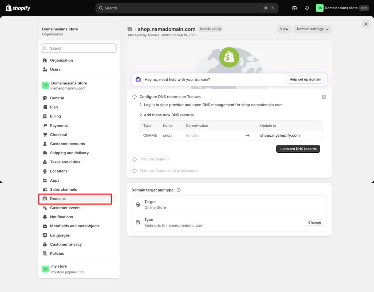Image resolution: width=374 pixels, height=292 pixels.
Task: Open the DNS guide book icon
Action: pos(324,97)
